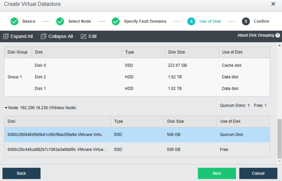Click the Disk 0 SSD cache disk row
This screenshot has height=181, width=282.
point(137,65)
